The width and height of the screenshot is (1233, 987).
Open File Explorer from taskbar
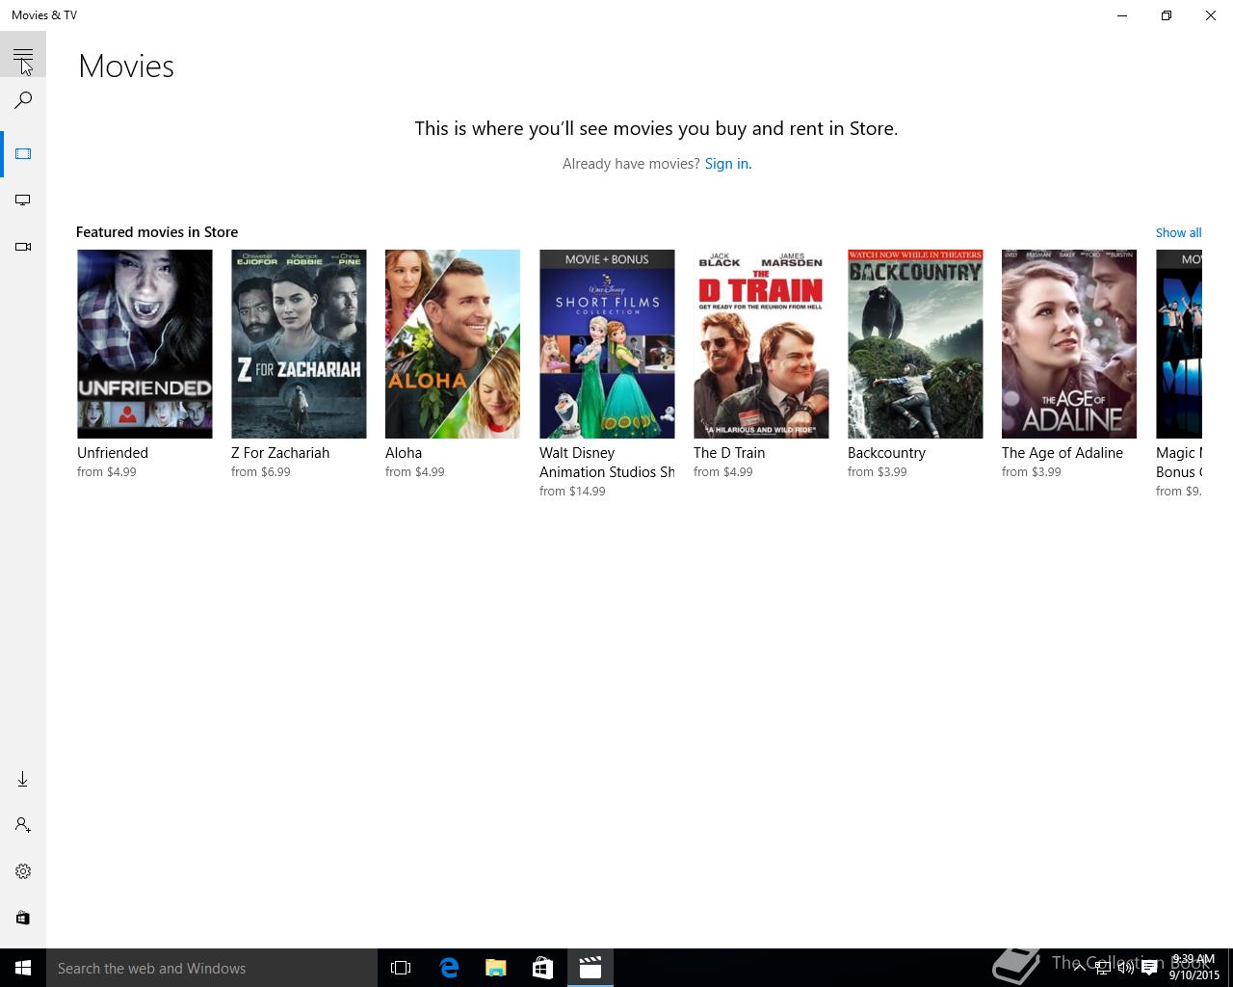click(x=496, y=968)
